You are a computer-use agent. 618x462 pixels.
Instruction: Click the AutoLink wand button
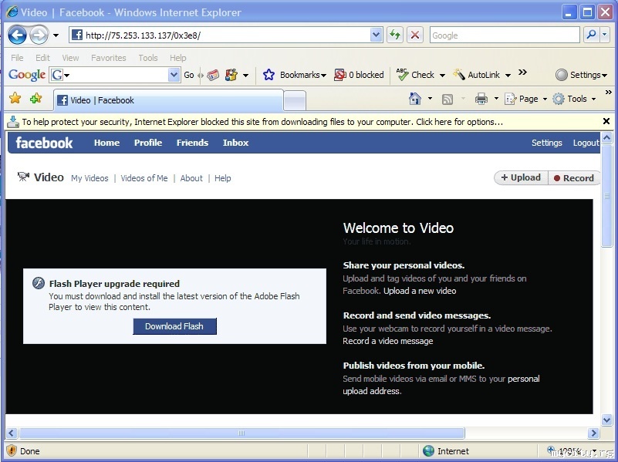[x=476, y=75]
